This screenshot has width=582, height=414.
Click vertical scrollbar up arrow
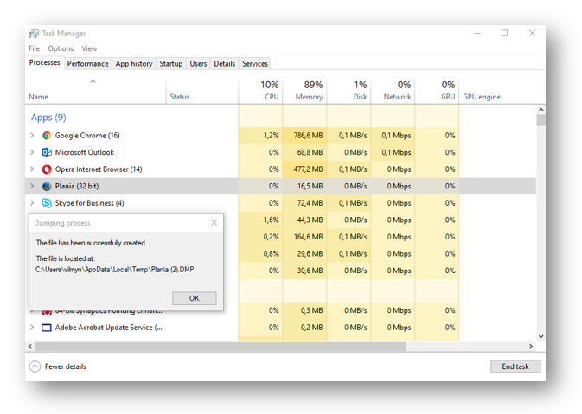coord(540,110)
